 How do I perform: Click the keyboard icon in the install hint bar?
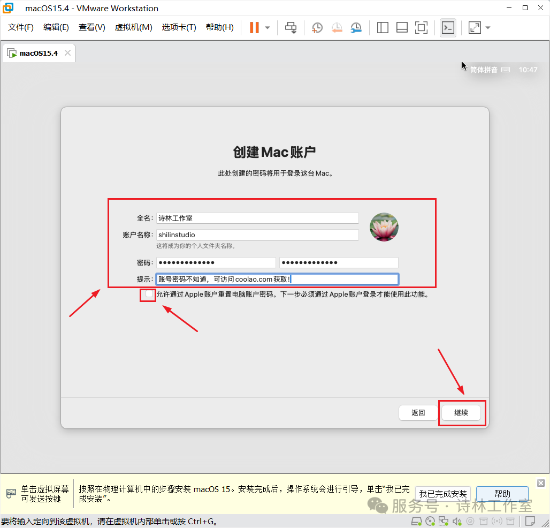point(11,494)
